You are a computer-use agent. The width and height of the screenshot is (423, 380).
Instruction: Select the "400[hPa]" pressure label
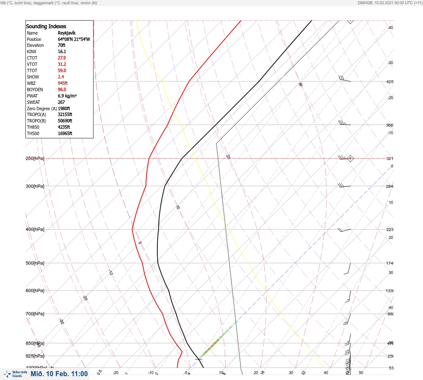(x=35, y=229)
